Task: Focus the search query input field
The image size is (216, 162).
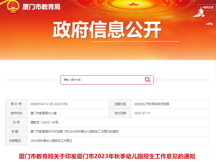Action: coord(103,80)
